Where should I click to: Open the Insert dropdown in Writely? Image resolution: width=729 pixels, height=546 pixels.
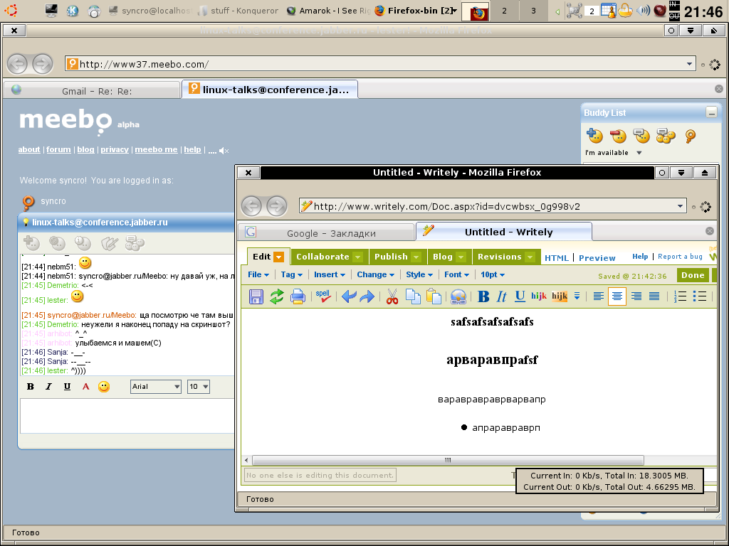329,274
